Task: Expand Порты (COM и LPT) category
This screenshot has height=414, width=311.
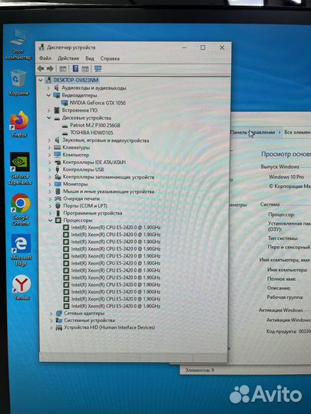Action: (x=51, y=206)
